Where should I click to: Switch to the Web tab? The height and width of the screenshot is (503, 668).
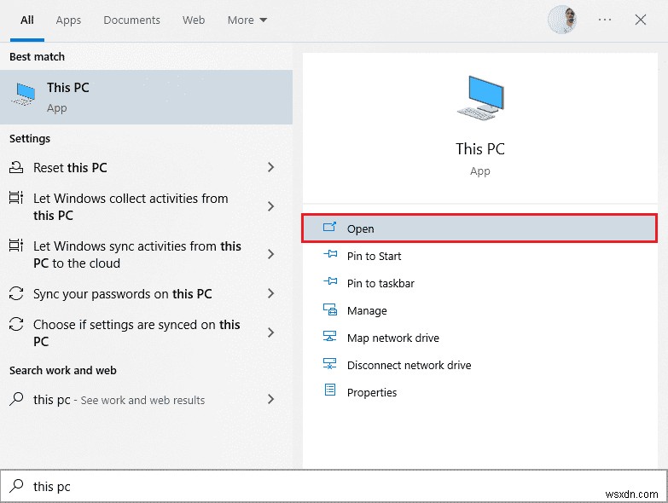tap(194, 20)
